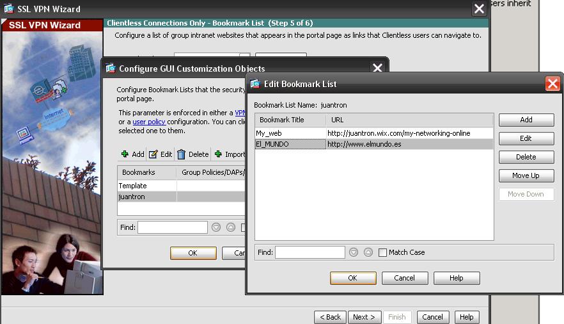Click the Edit pencil icon in Configure GUI toolbar
The height and width of the screenshot is (324, 564).
tap(153, 154)
